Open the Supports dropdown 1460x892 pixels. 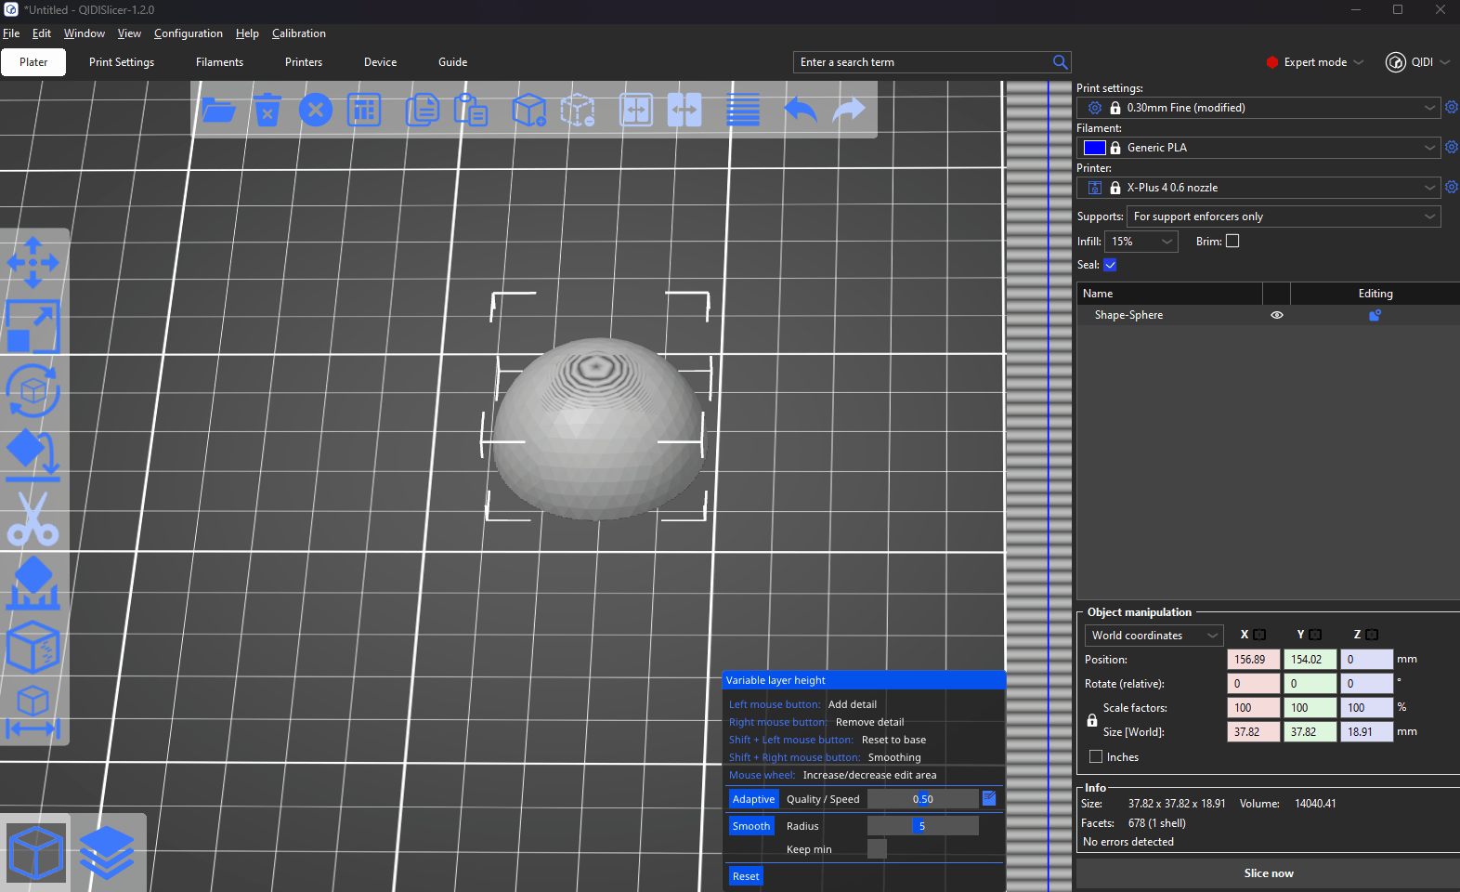[x=1283, y=216]
